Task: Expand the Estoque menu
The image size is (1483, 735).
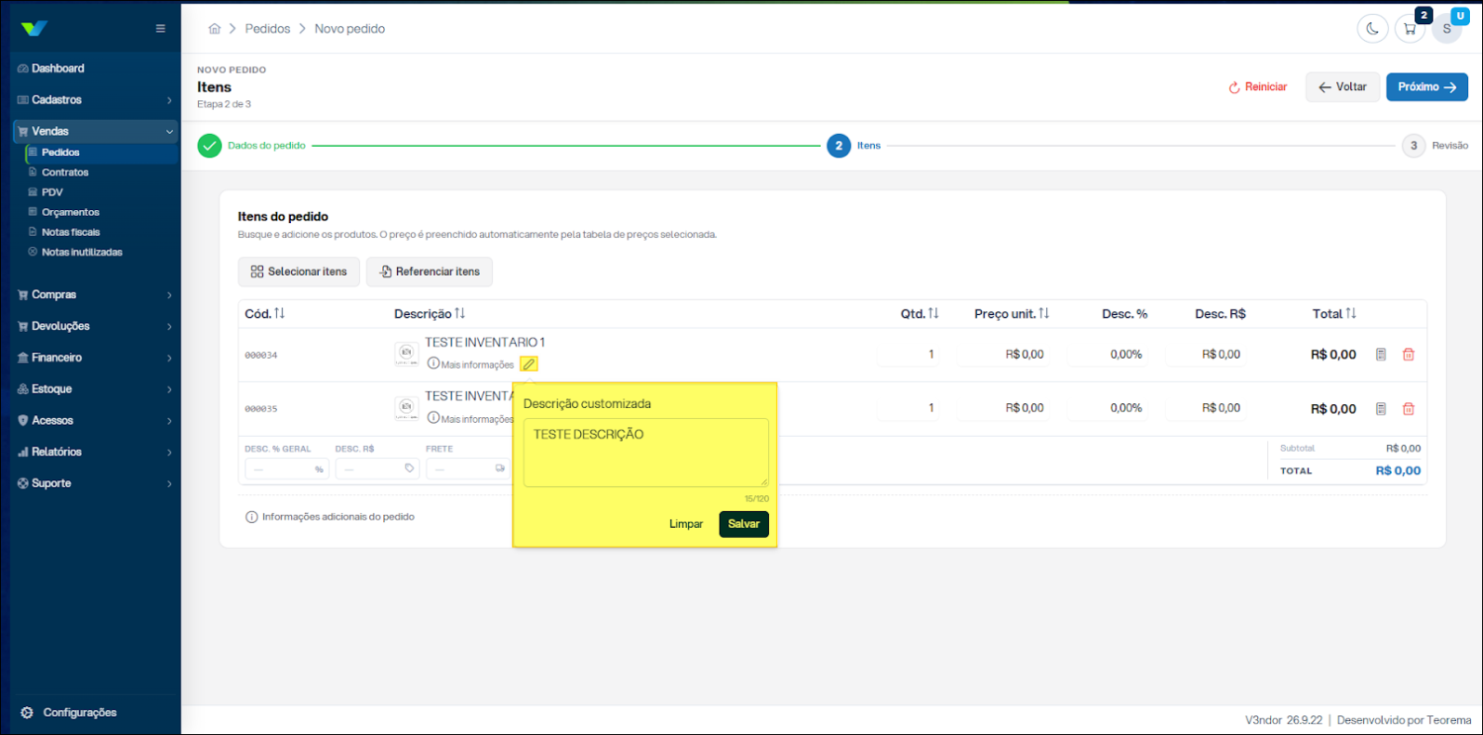Action: pyautogui.click(x=96, y=389)
